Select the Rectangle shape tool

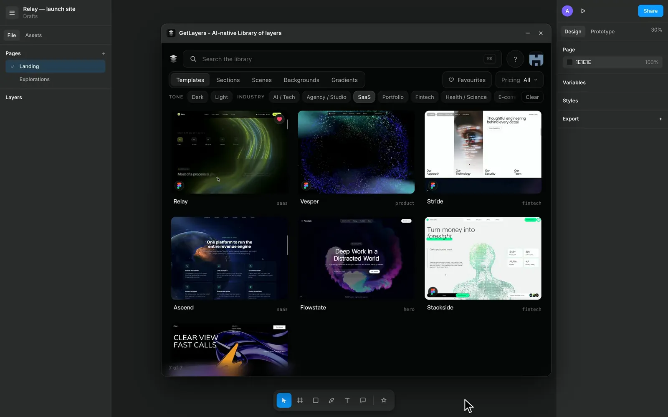point(316,400)
